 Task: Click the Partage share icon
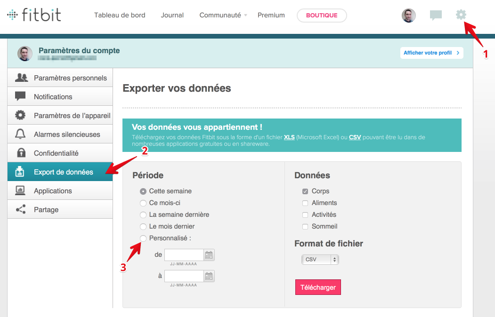tap(21, 210)
